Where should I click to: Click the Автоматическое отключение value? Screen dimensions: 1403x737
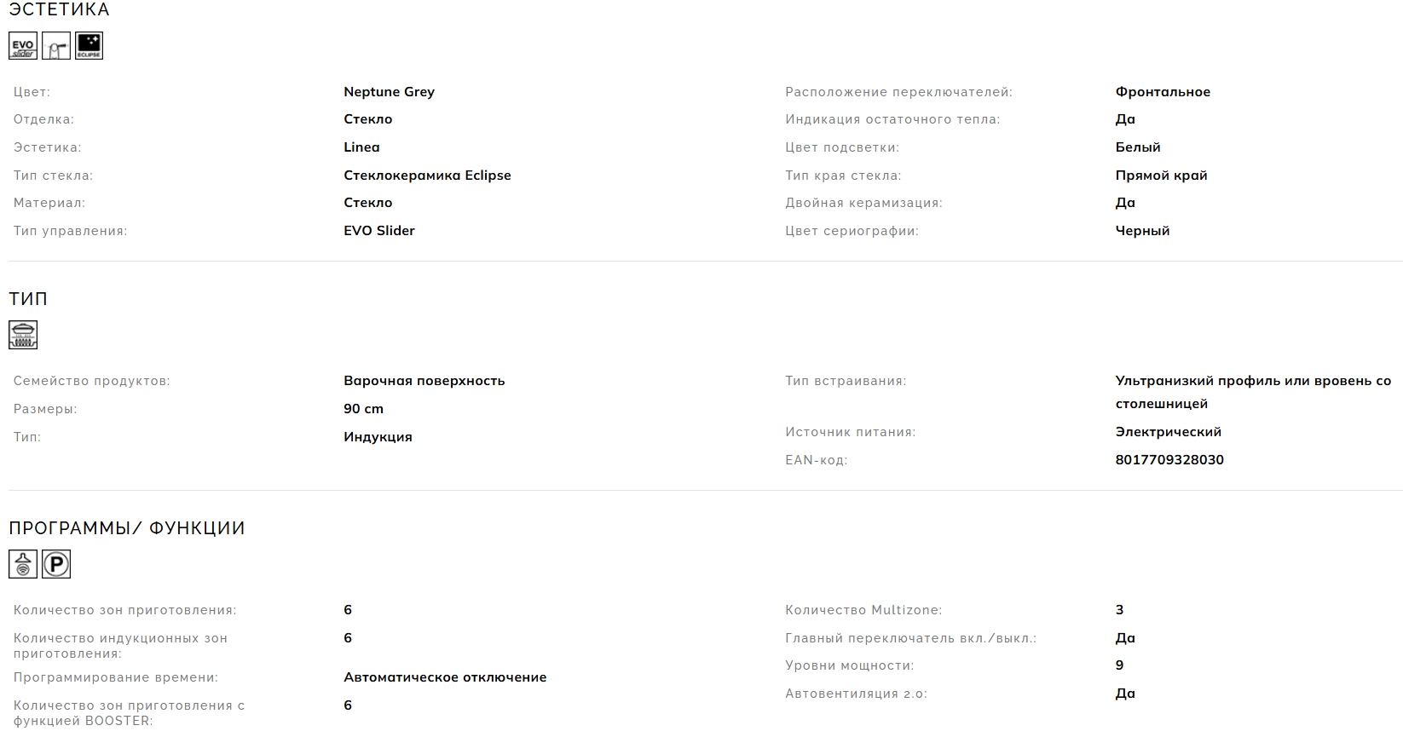tap(445, 677)
